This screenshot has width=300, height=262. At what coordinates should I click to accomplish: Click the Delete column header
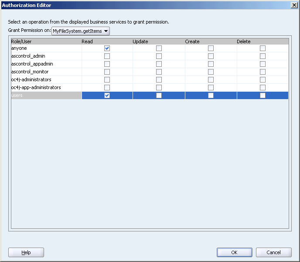[262, 41]
